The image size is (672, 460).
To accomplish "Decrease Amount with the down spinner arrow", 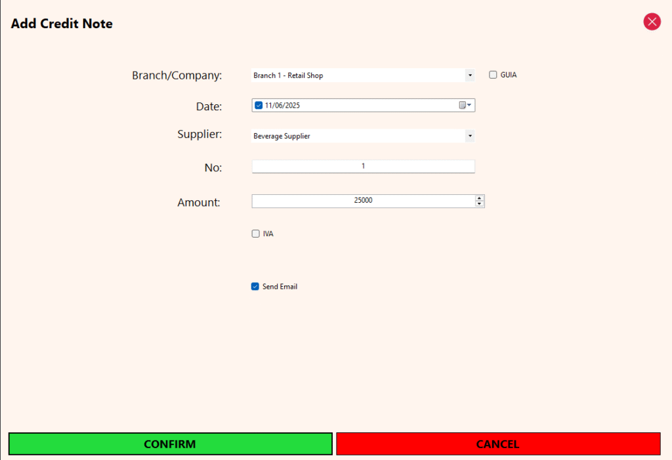I will pyautogui.click(x=479, y=203).
